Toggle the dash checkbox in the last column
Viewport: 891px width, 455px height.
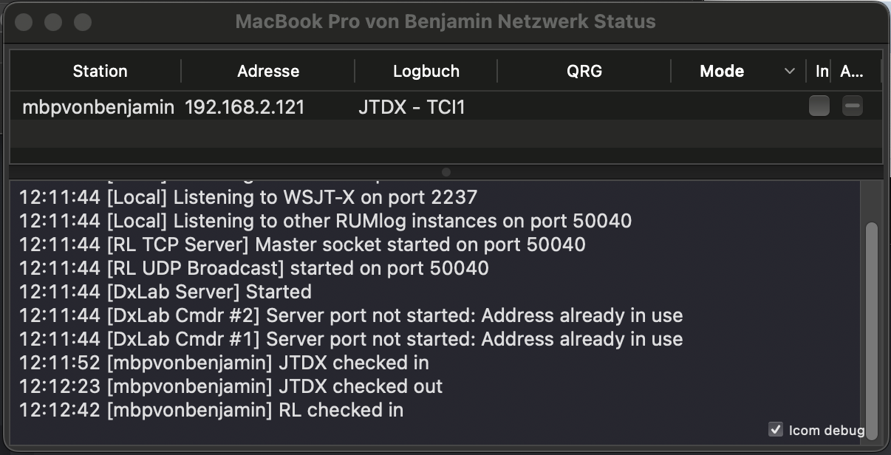tap(853, 106)
